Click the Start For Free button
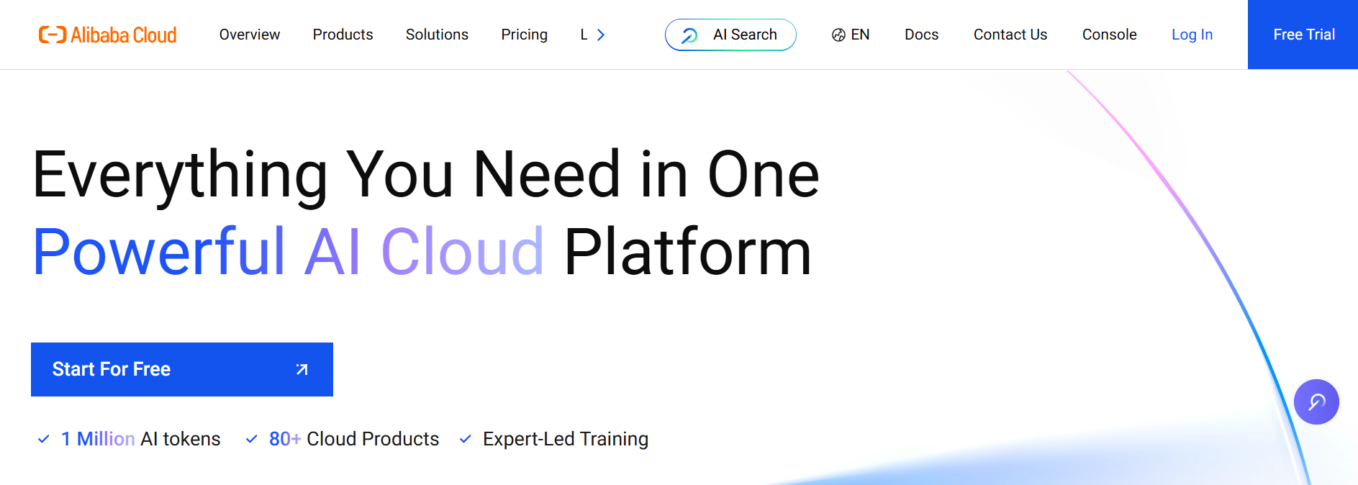 182,369
